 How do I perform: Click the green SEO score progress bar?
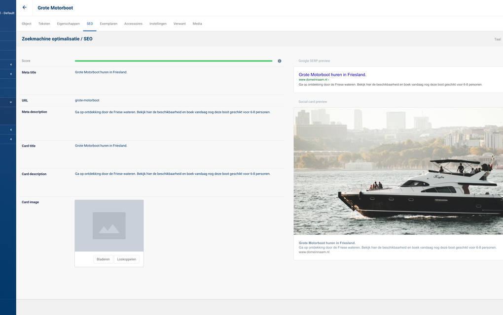pyautogui.click(x=174, y=61)
